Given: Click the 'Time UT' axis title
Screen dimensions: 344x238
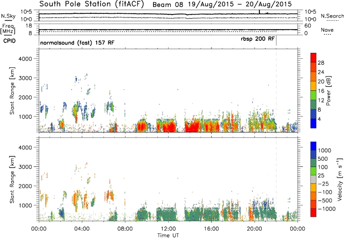Looking at the screenshot, I should point(168,235).
